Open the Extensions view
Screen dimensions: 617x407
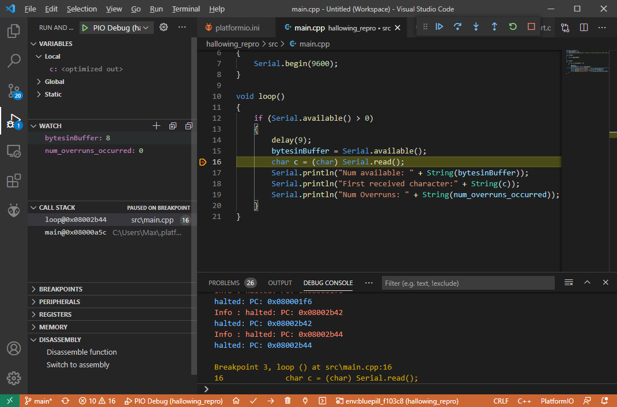pos(14,181)
